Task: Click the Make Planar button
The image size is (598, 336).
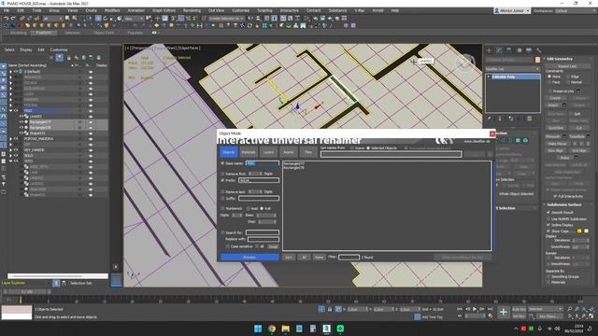Action: pos(557,144)
